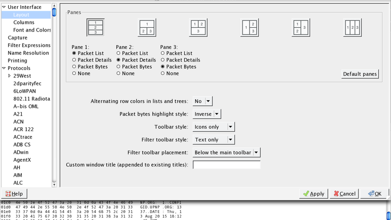Click the preferences tree scrollbar thumb
This screenshot has height=220, width=391.
click(x=54, y=12)
